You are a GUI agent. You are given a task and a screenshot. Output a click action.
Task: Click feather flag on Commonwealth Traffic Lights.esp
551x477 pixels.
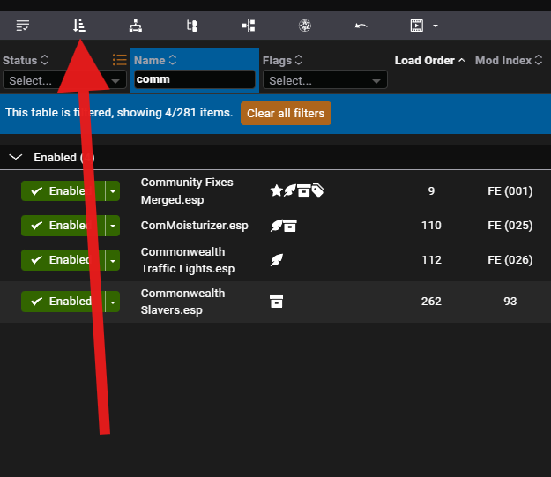tap(277, 260)
